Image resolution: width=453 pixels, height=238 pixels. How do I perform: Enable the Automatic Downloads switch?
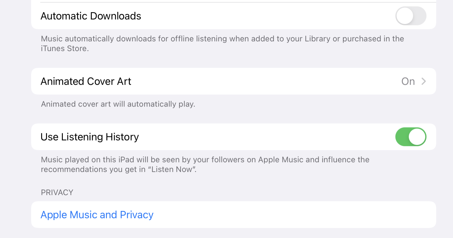point(410,16)
